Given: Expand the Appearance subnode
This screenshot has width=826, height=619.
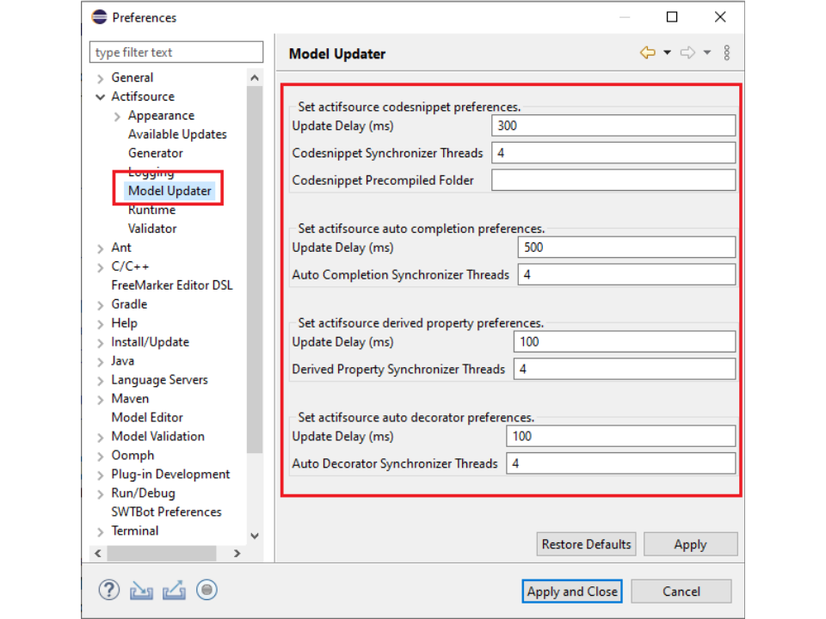Looking at the screenshot, I should point(118,116).
